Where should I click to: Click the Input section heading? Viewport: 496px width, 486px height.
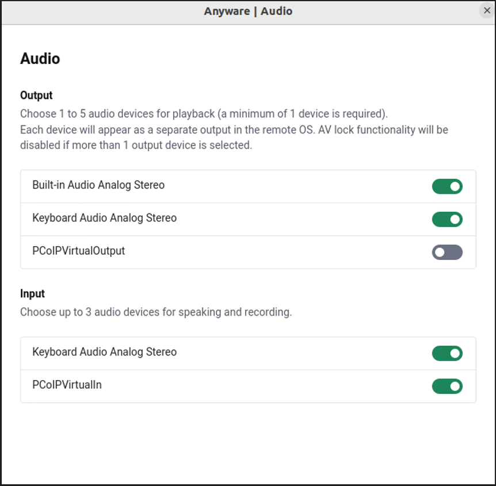tap(32, 293)
